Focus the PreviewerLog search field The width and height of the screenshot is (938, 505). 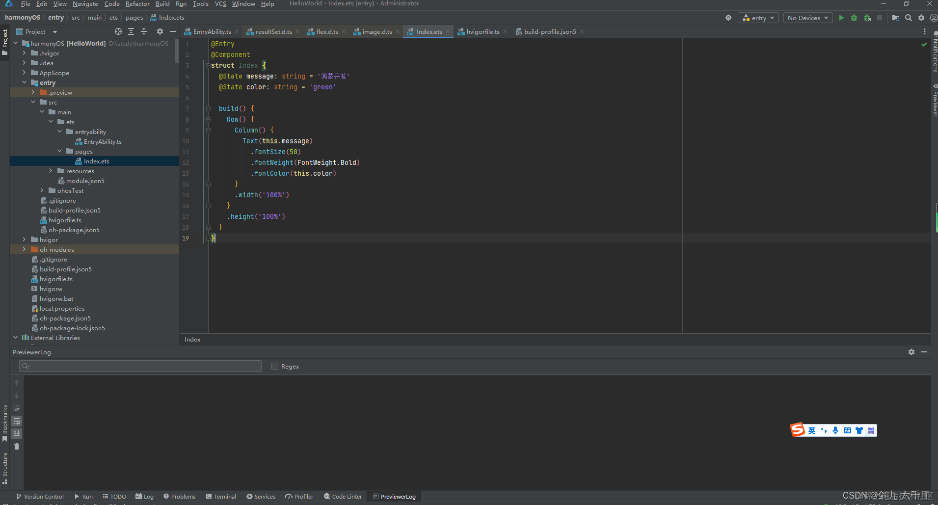(x=140, y=366)
